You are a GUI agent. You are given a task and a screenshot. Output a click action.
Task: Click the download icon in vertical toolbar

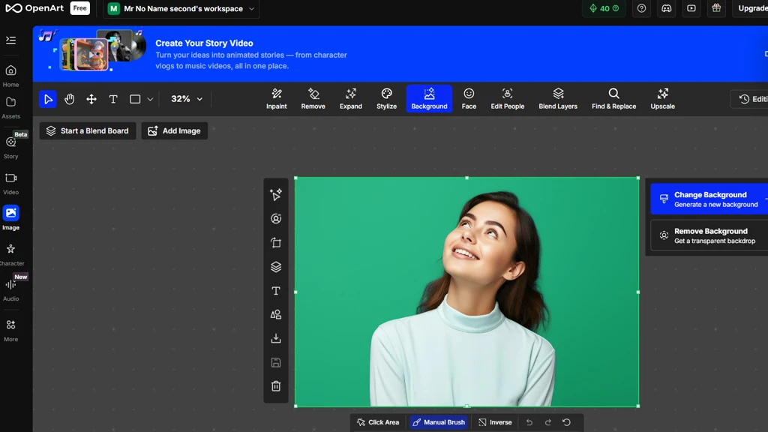[x=276, y=338]
